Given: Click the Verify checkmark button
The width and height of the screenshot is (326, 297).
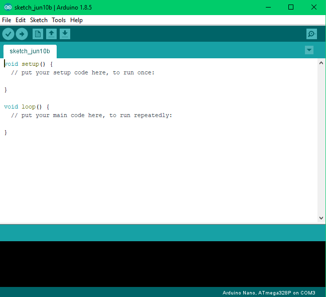Looking at the screenshot, I should click(8, 34).
